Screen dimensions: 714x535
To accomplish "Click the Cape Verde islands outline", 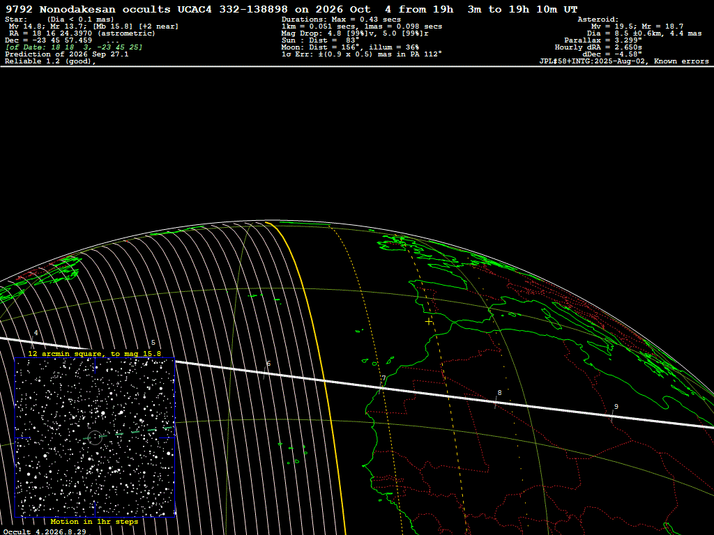I will click(x=292, y=453).
